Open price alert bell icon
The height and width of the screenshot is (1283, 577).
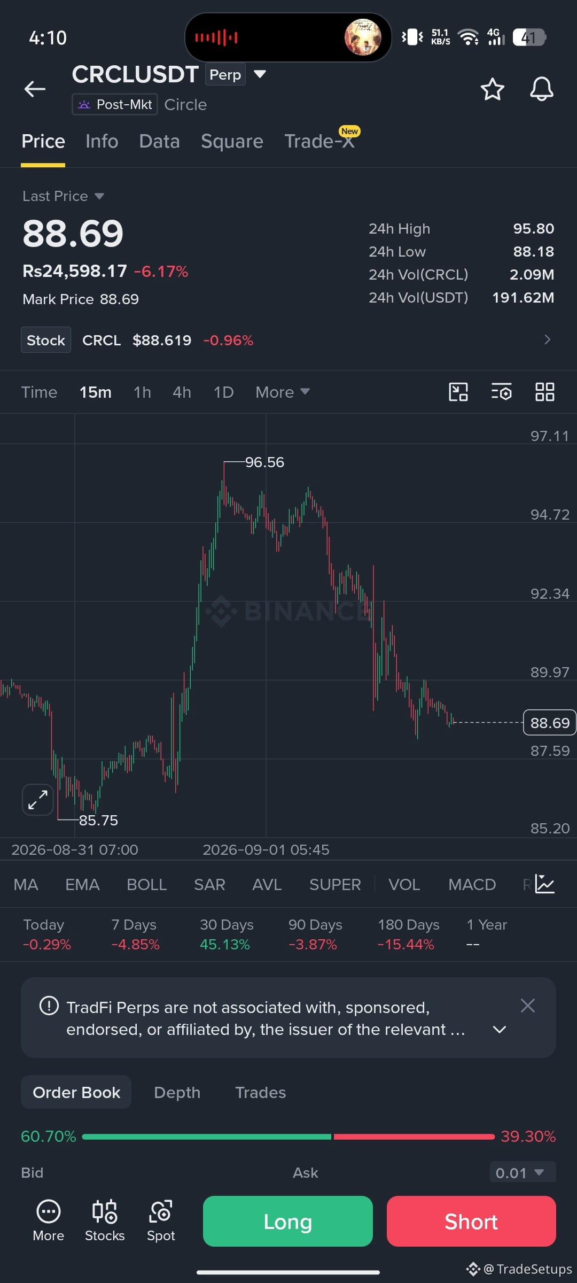click(x=541, y=89)
